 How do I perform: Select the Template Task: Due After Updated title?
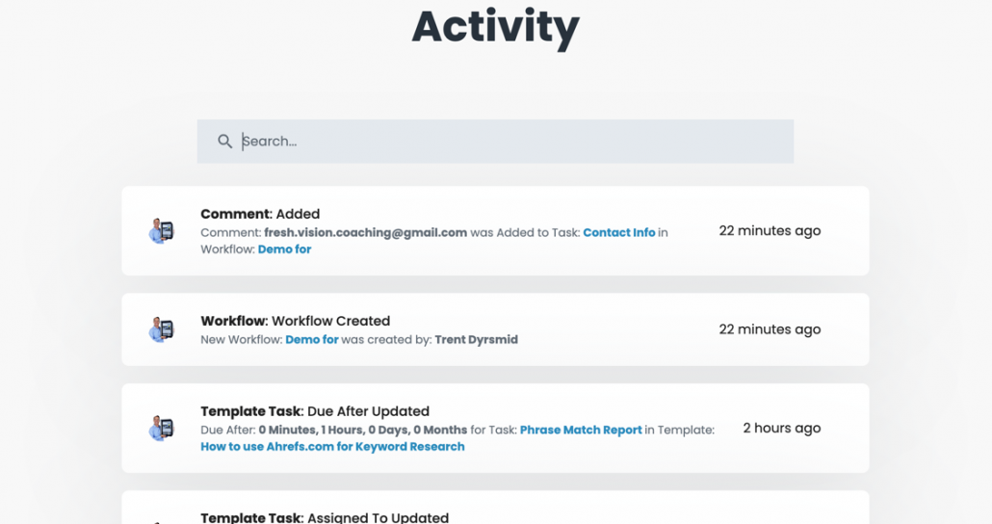tap(315, 411)
